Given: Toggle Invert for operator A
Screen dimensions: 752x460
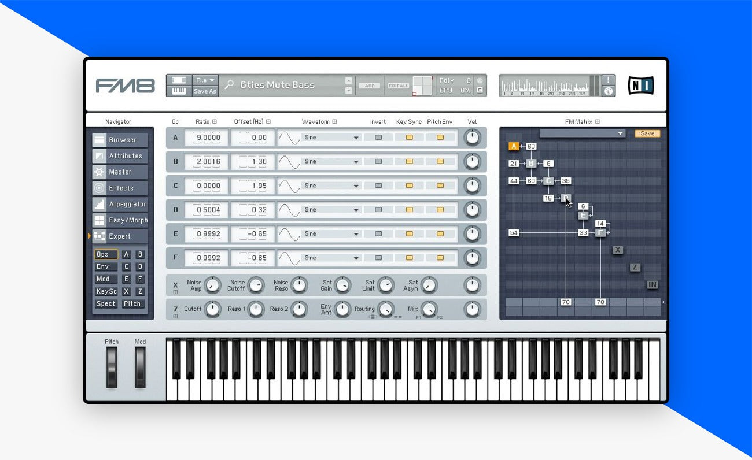Looking at the screenshot, I should [378, 138].
